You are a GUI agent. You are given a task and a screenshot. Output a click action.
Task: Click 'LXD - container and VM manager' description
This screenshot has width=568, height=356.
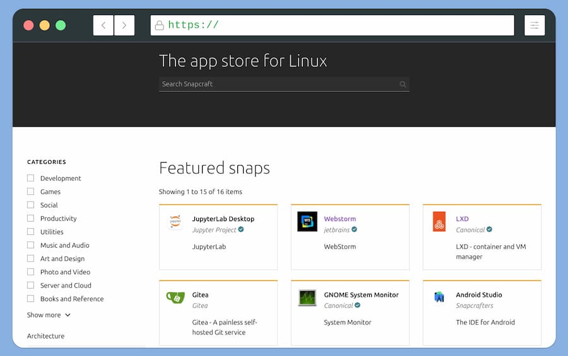tap(491, 251)
